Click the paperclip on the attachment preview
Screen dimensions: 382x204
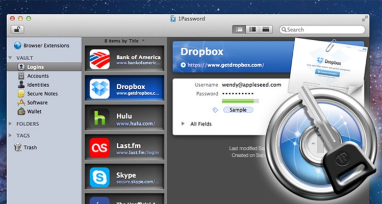click(330, 45)
